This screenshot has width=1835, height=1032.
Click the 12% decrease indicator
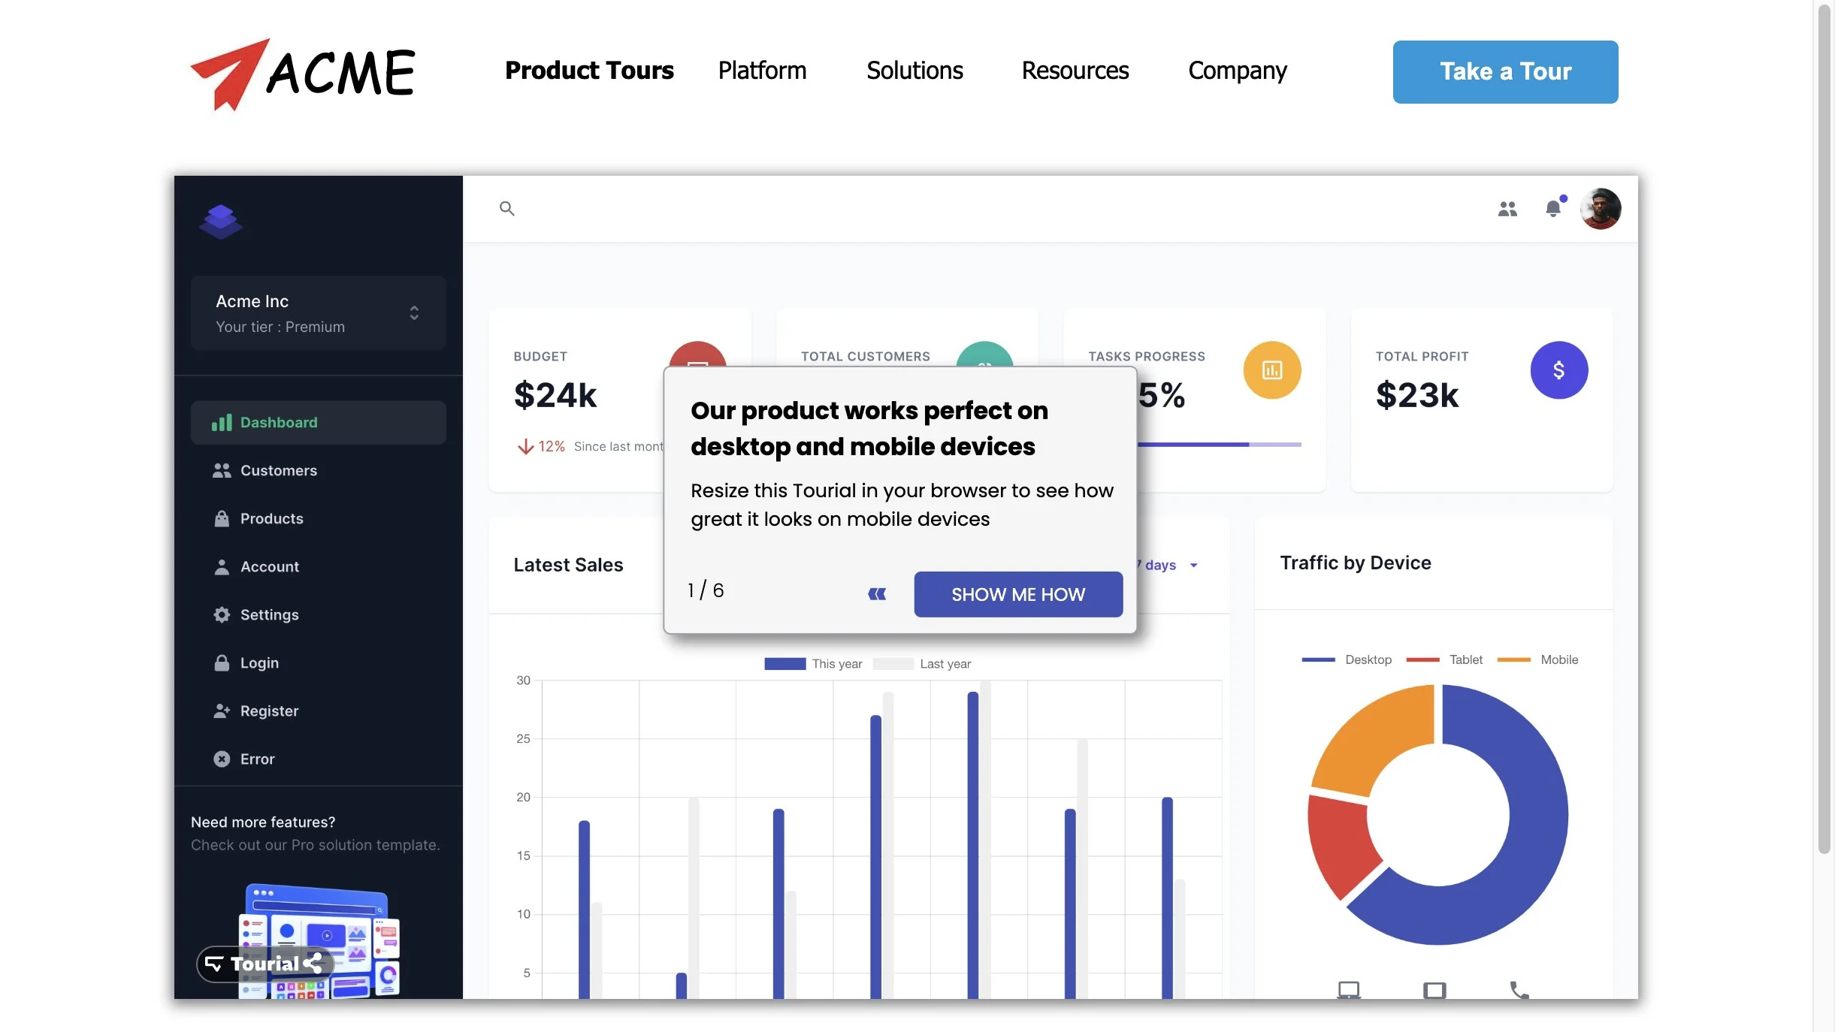click(541, 447)
